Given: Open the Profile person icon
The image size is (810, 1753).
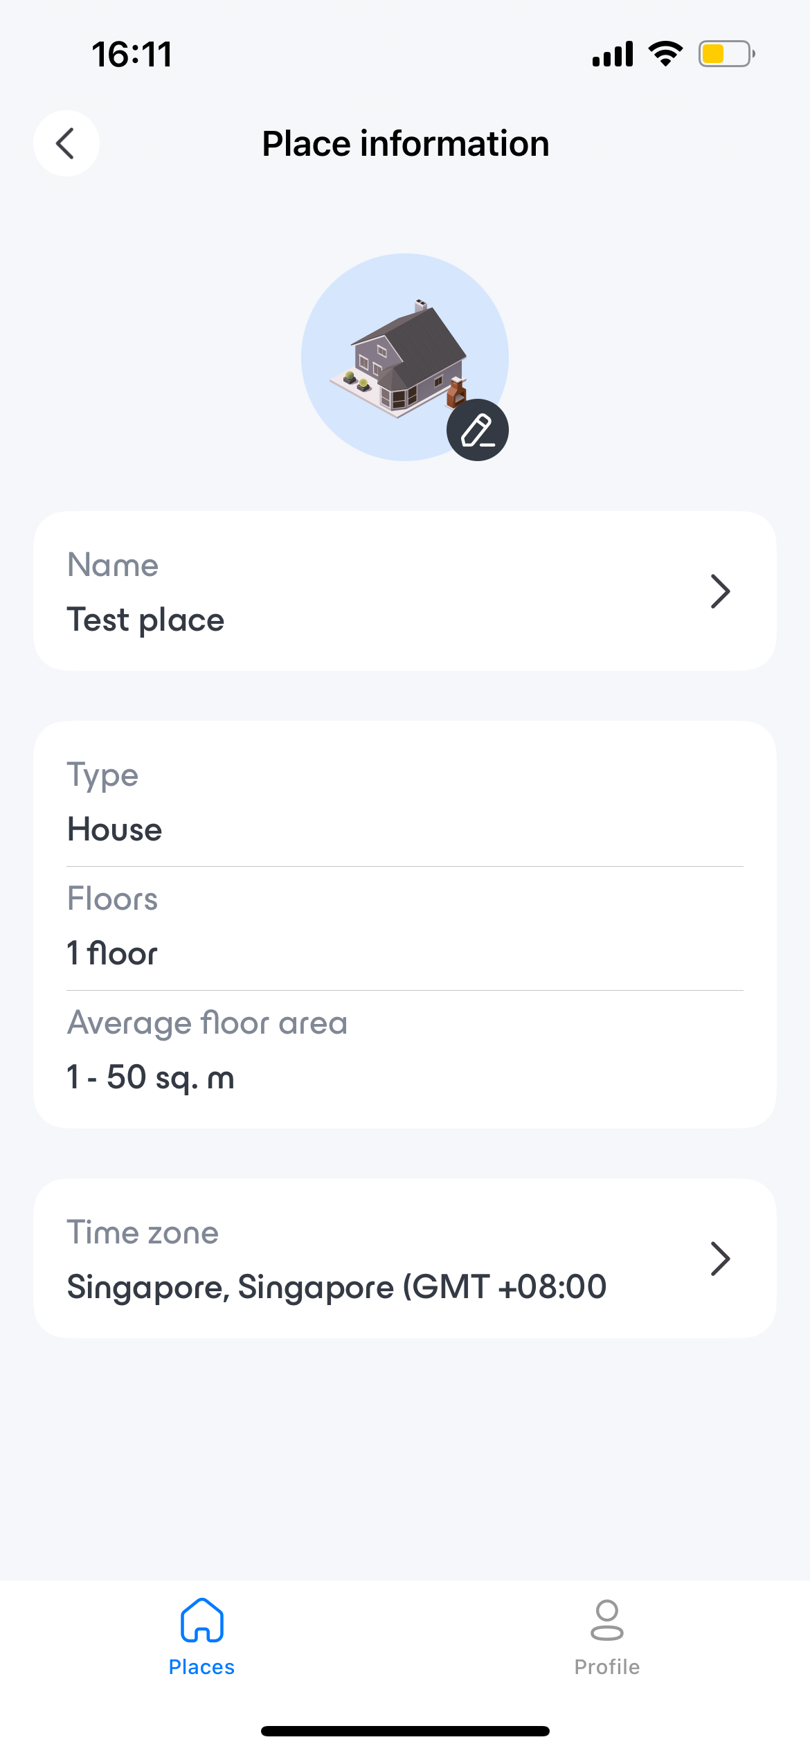Looking at the screenshot, I should click(x=607, y=1620).
